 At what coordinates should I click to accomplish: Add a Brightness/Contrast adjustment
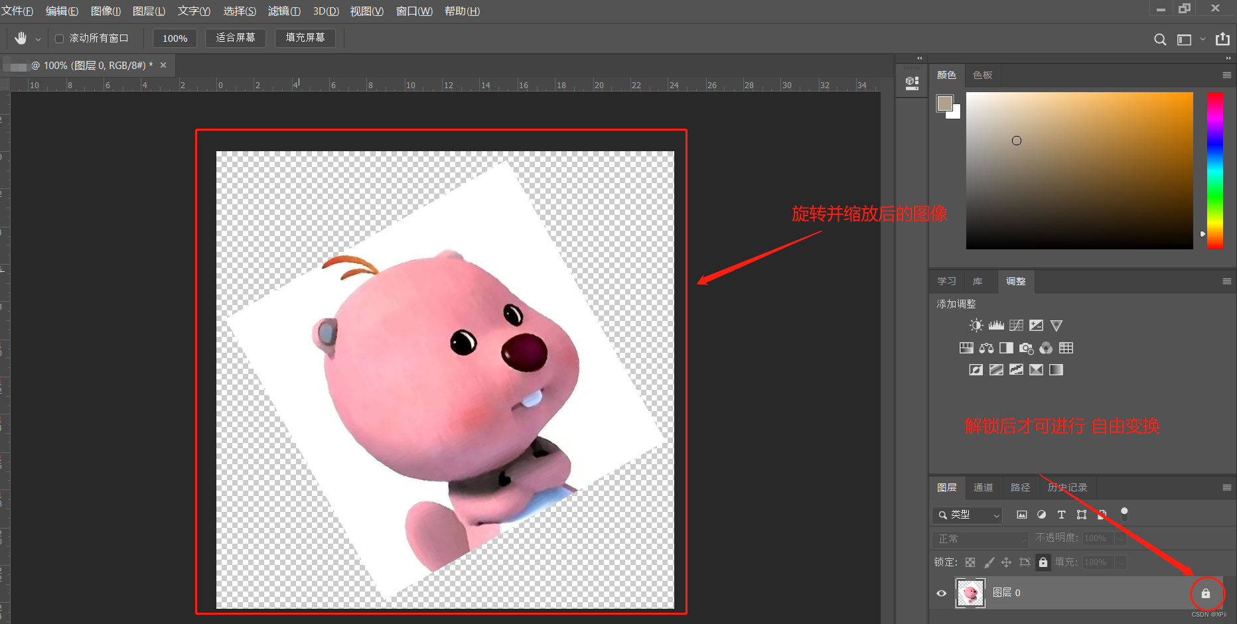[976, 326]
